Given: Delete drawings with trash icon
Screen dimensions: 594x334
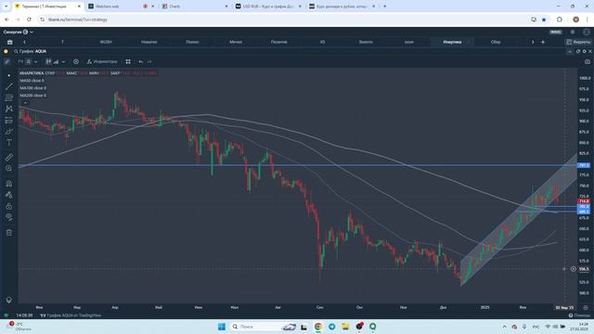Looking at the screenshot, I should point(9,233).
